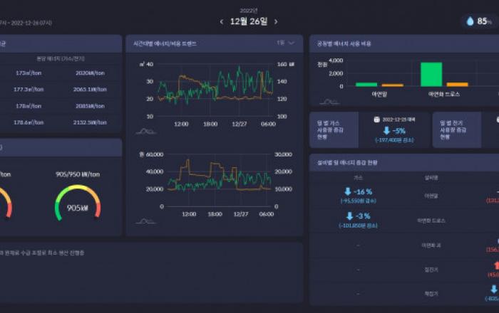Image resolution: width=499 pixels, height=313 pixels.
Task: Click the blue down arrow beside -3 %
Action: [349, 216]
